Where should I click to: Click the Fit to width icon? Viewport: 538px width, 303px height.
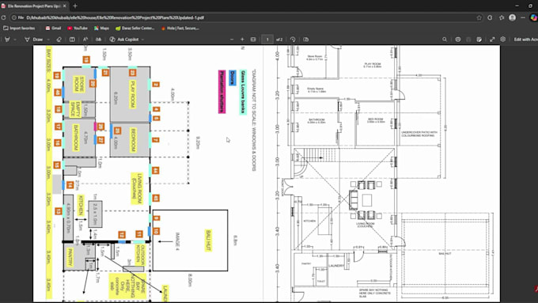tap(253, 40)
